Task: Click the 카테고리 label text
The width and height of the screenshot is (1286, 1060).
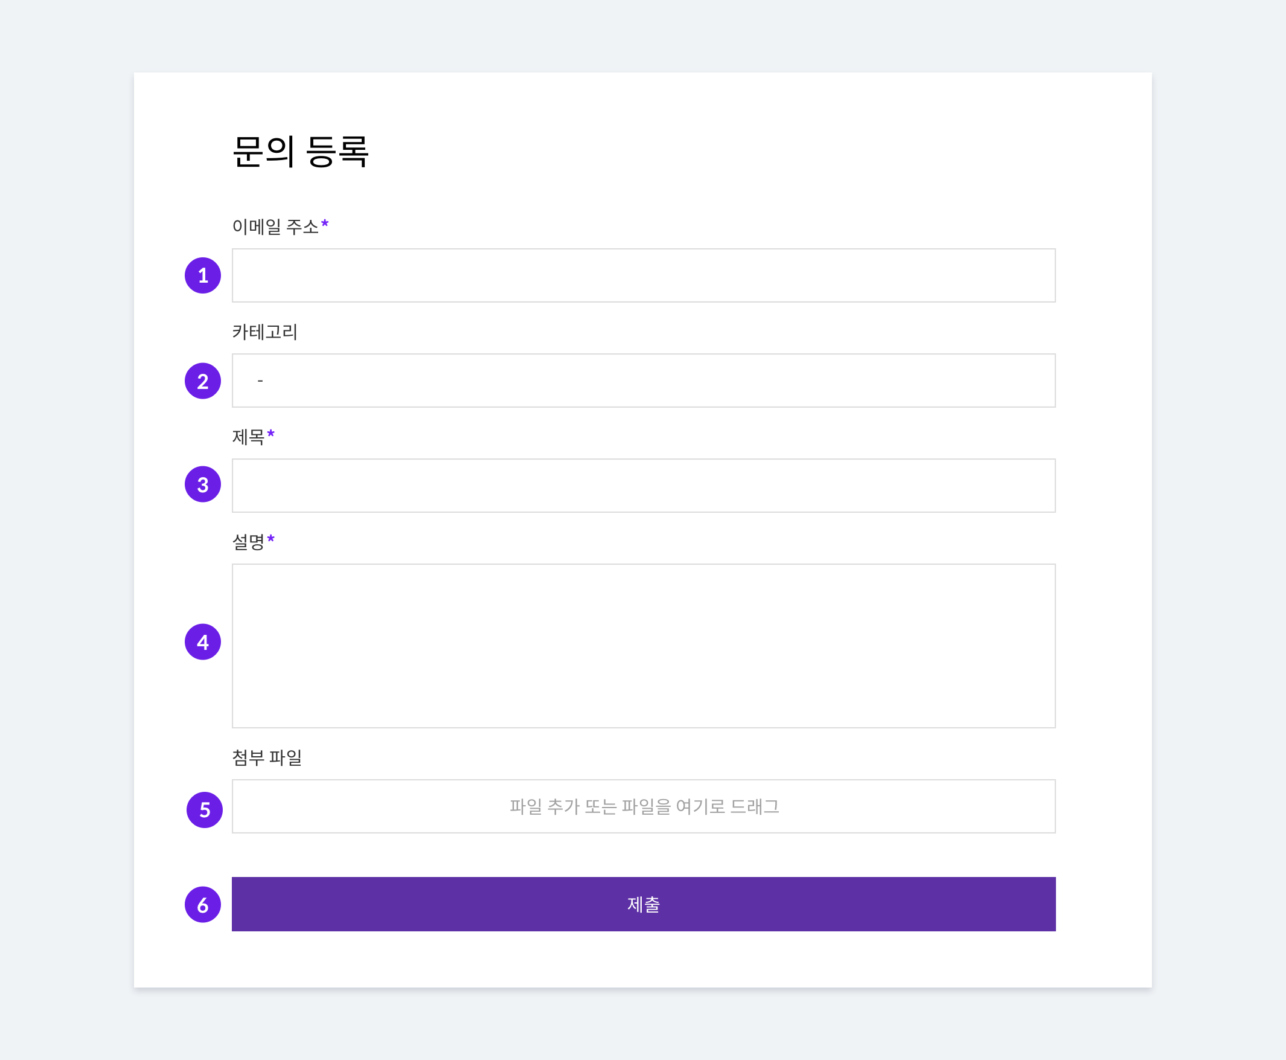Action: click(264, 332)
